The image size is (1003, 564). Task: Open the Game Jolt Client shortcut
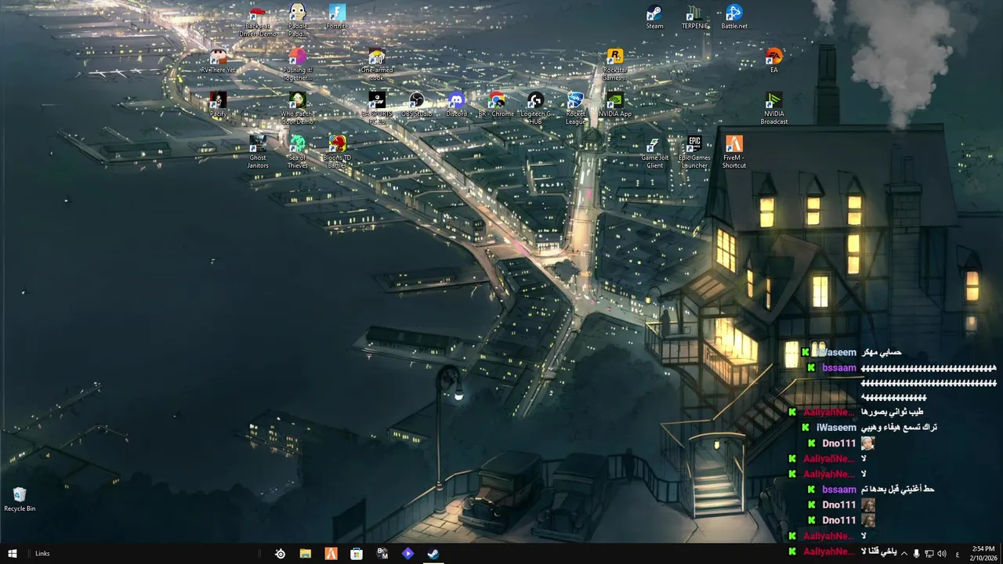(x=654, y=152)
